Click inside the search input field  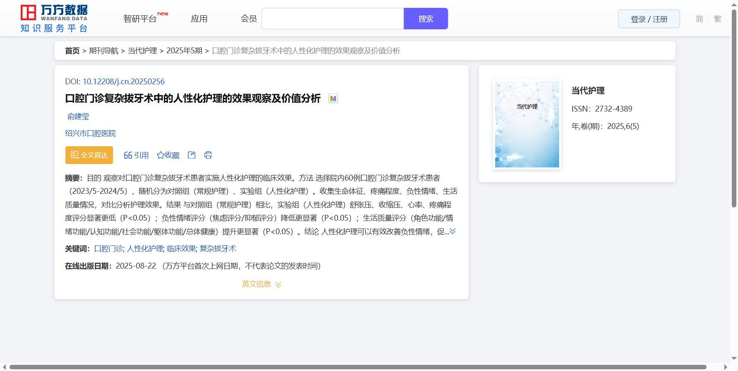332,19
